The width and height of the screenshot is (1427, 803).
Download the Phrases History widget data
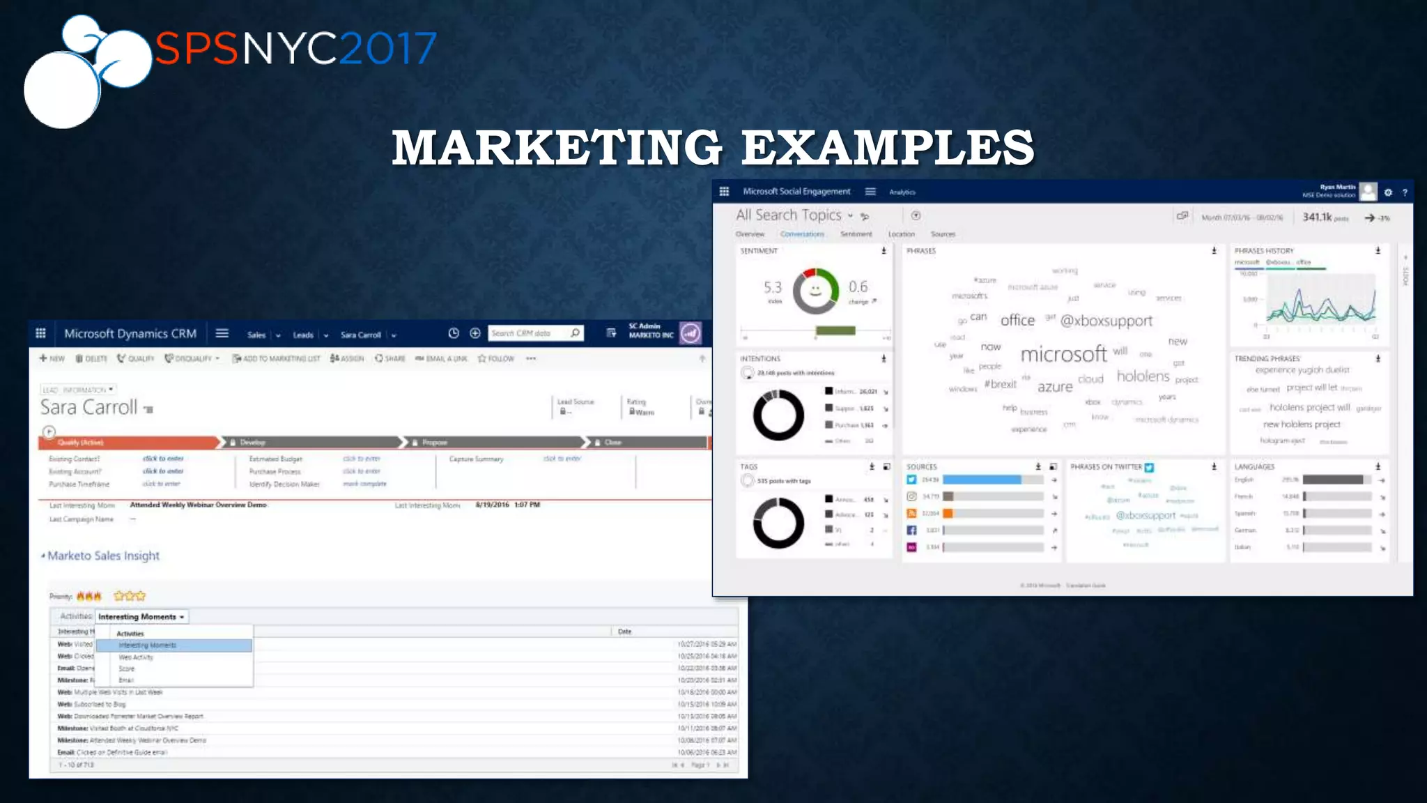(x=1378, y=250)
